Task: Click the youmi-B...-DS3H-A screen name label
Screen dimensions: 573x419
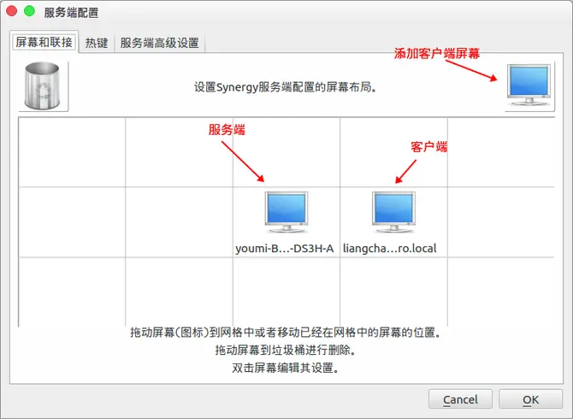Action: (284, 249)
